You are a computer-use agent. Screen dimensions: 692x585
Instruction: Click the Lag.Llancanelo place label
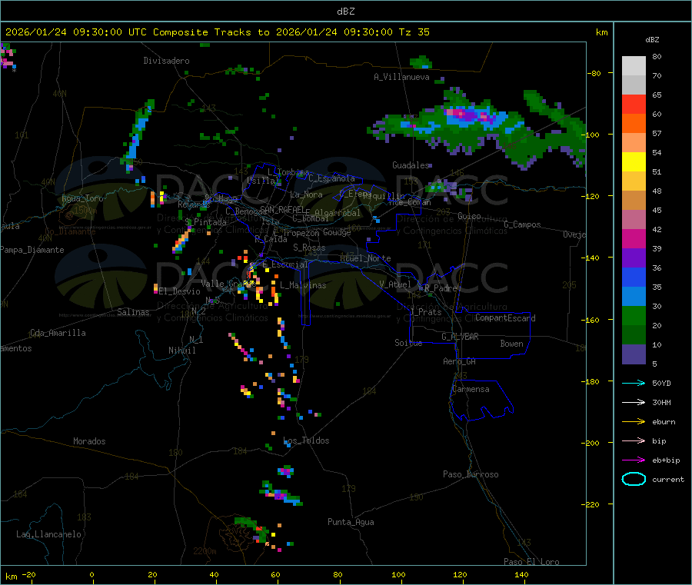pyautogui.click(x=49, y=534)
